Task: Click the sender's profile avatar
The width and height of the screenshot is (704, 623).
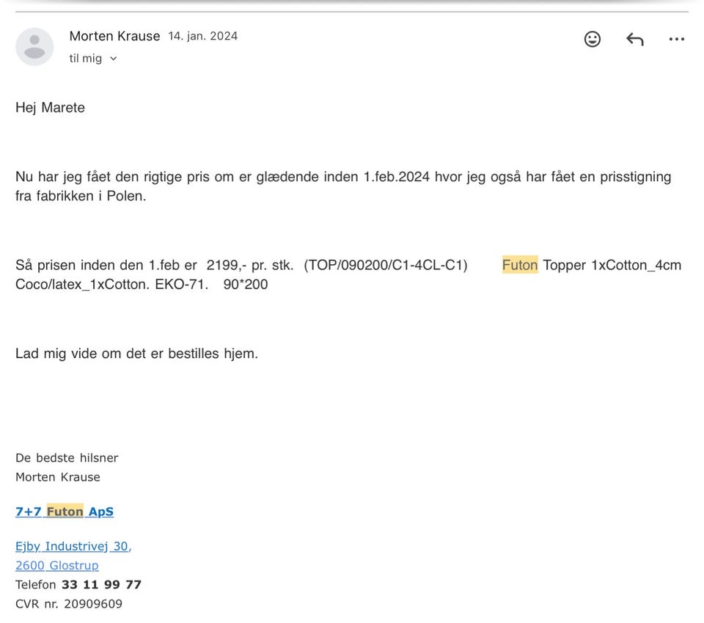Action: pyautogui.click(x=34, y=46)
